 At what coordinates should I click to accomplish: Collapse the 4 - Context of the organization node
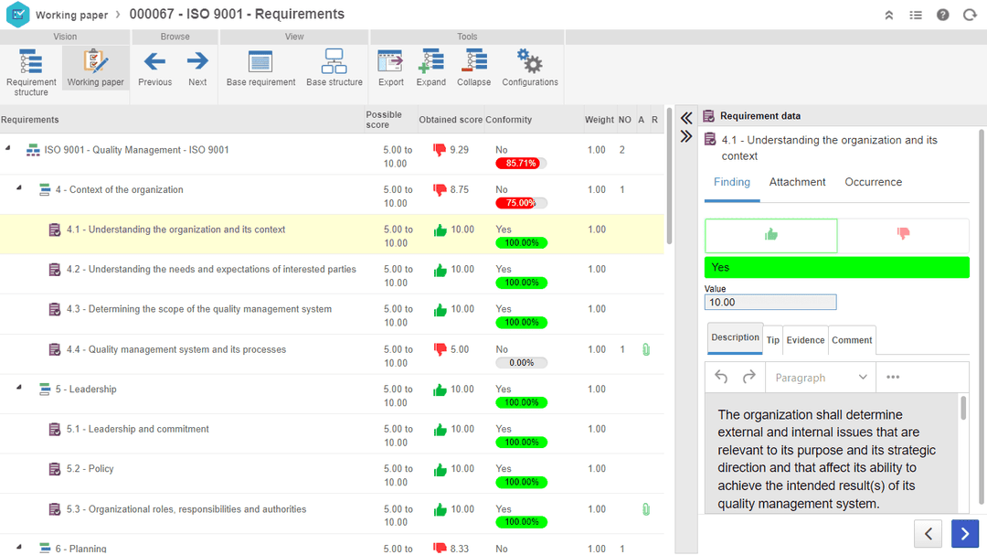[x=19, y=189]
